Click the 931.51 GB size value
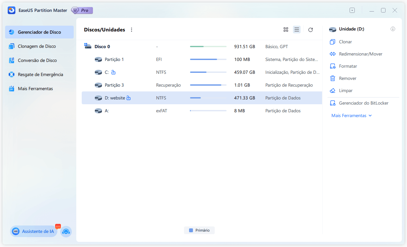The width and height of the screenshot is (407, 247). pos(245,47)
